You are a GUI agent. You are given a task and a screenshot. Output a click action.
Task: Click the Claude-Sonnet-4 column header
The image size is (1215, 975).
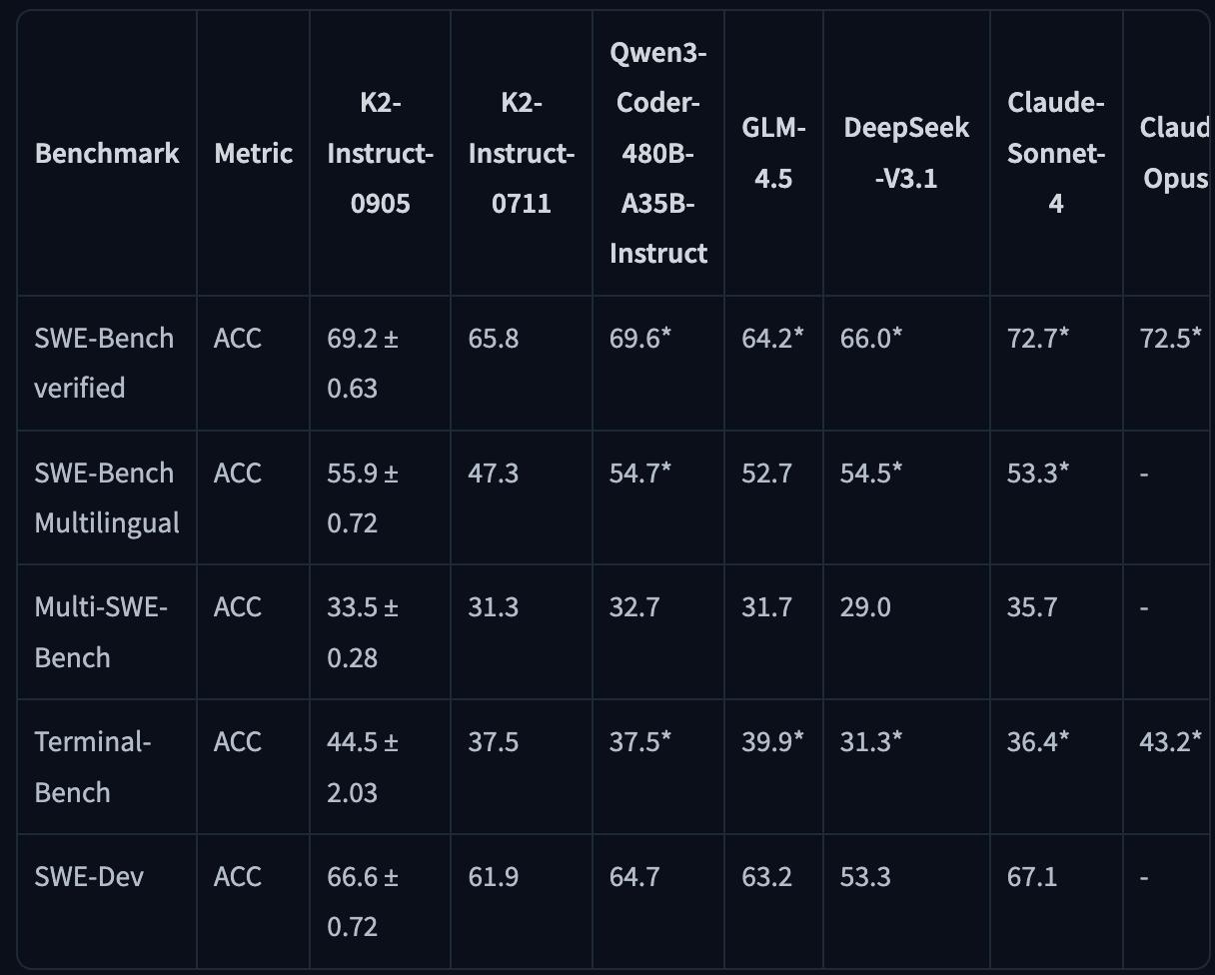click(1055, 153)
